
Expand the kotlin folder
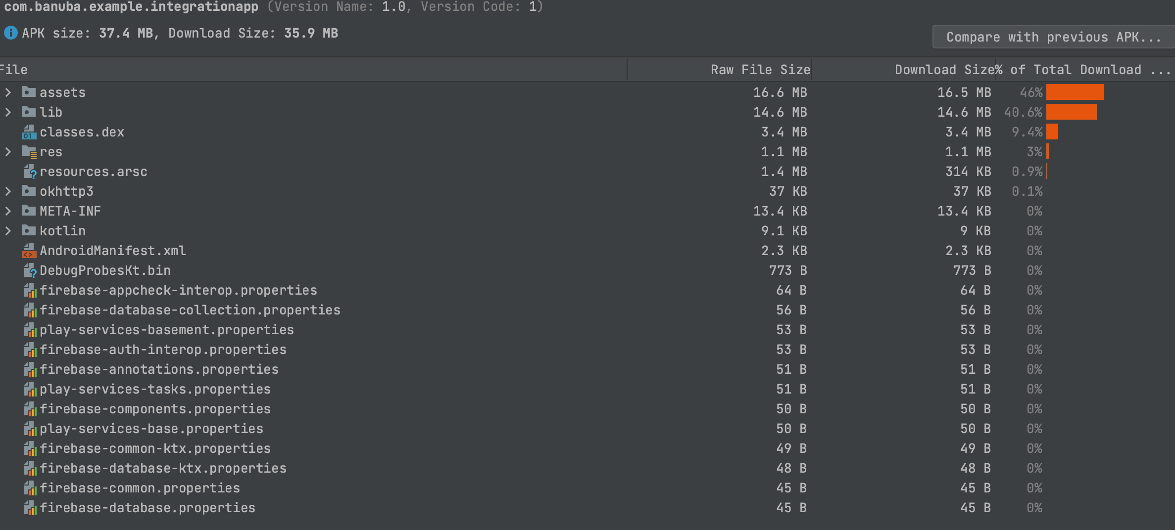[x=8, y=230]
